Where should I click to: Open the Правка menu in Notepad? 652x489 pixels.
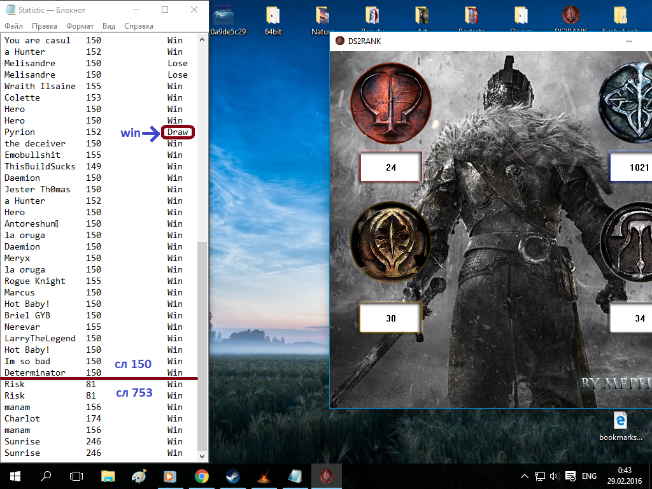pyautogui.click(x=45, y=25)
